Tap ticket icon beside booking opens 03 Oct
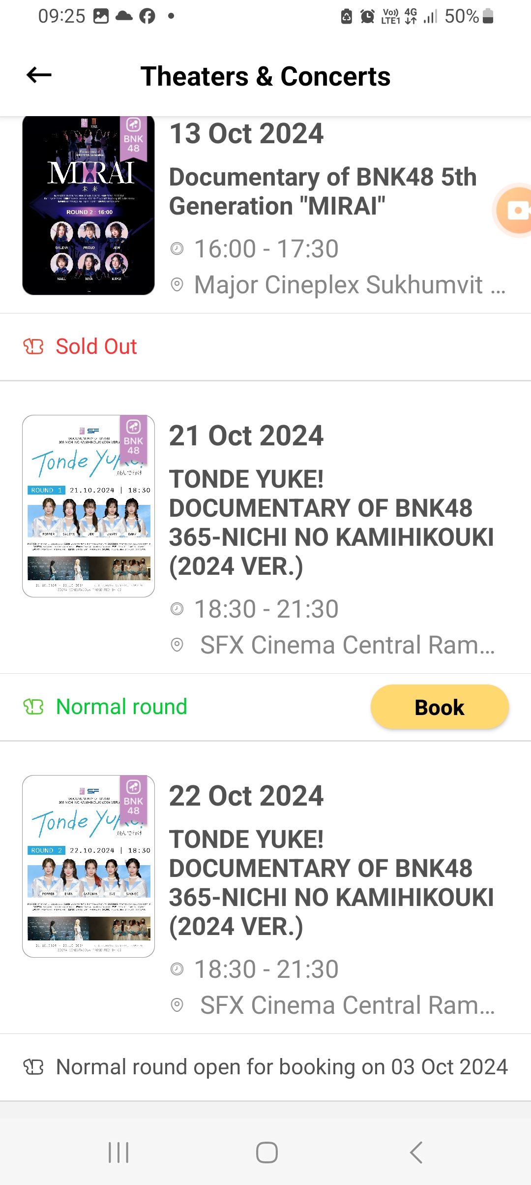This screenshot has height=1185, width=531. click(33, 1067)
